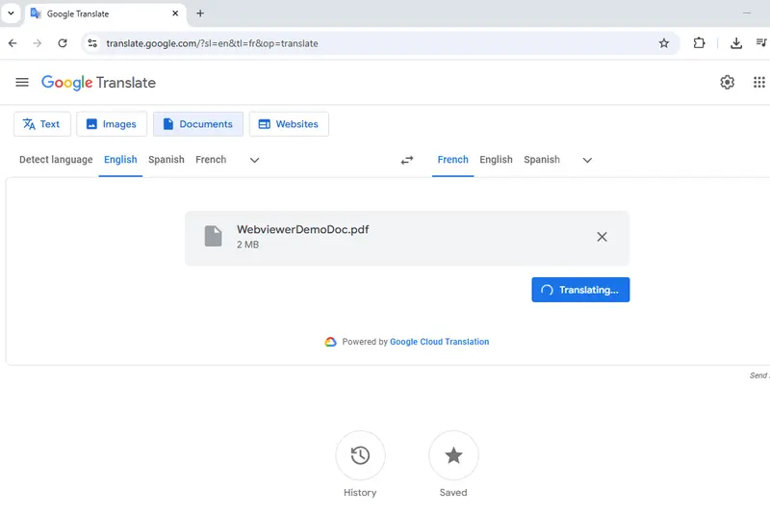Open the tab search dropdown
The image size is (770, 516).
tap(11, 13)
